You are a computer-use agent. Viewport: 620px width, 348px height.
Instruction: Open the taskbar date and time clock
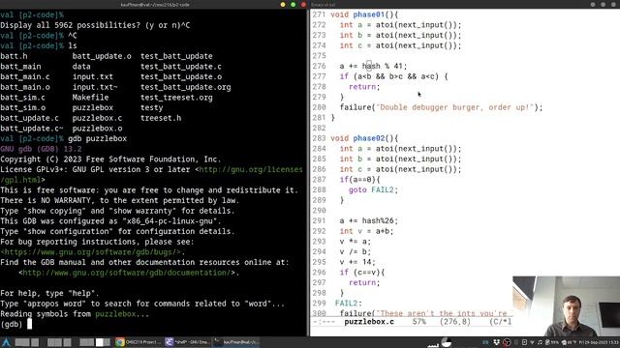click(x=599, y=342)
